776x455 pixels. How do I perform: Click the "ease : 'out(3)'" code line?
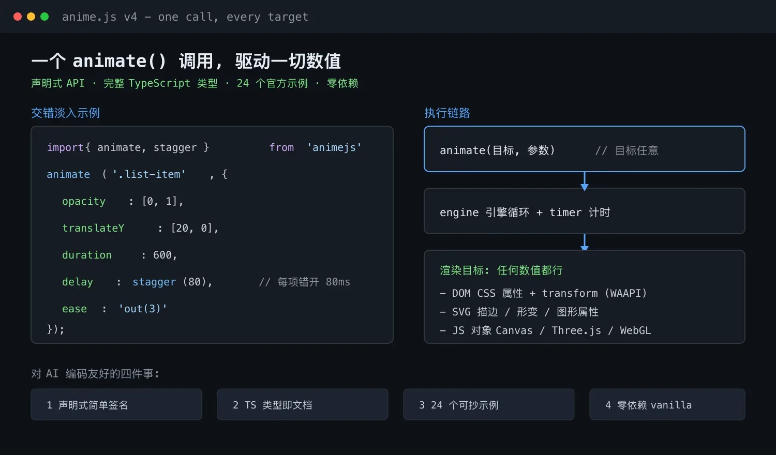tap(115, 309)
